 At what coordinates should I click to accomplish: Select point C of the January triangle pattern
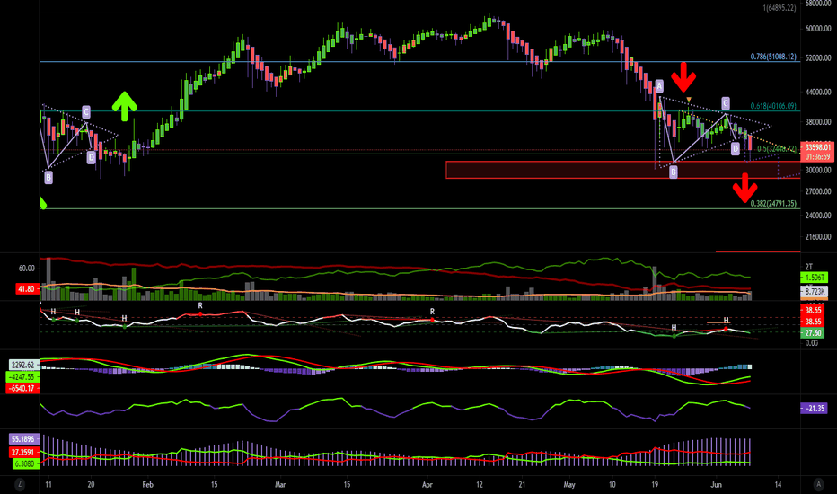pyautogui.click(x=86, y=112)
